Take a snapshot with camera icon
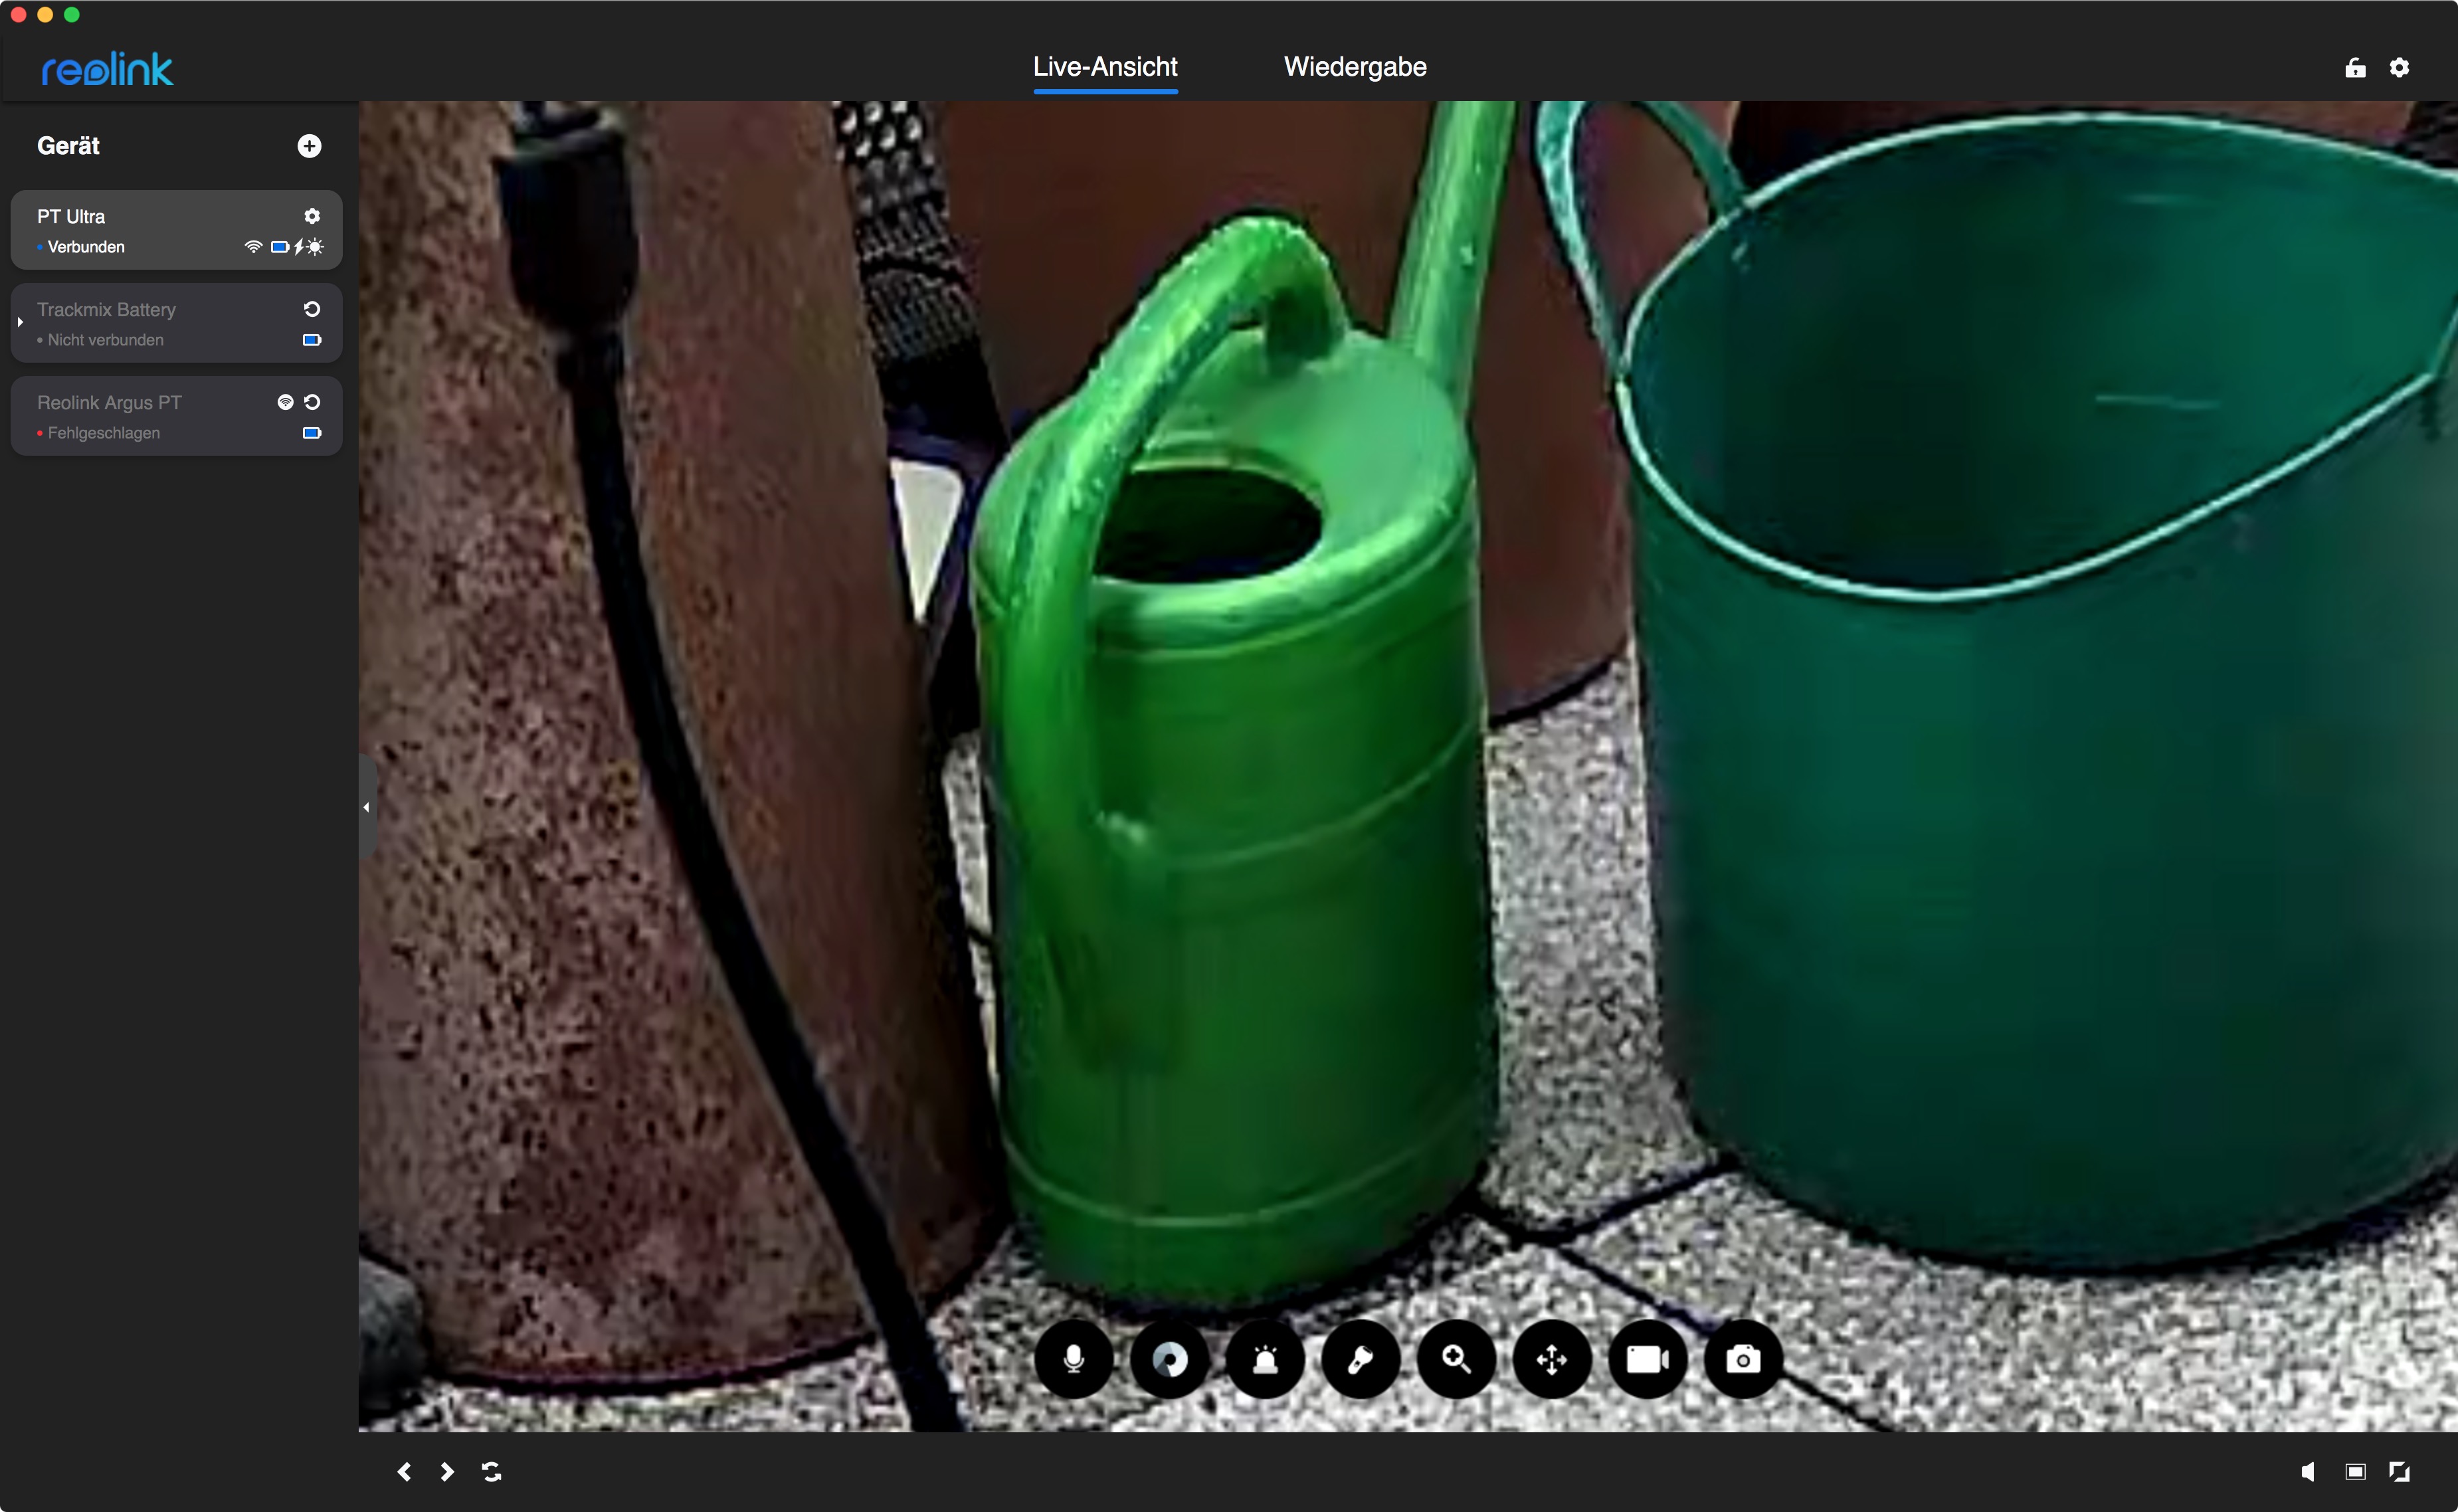This screenshot has width=2458, height=1512. click(x=1743, y=1359)
